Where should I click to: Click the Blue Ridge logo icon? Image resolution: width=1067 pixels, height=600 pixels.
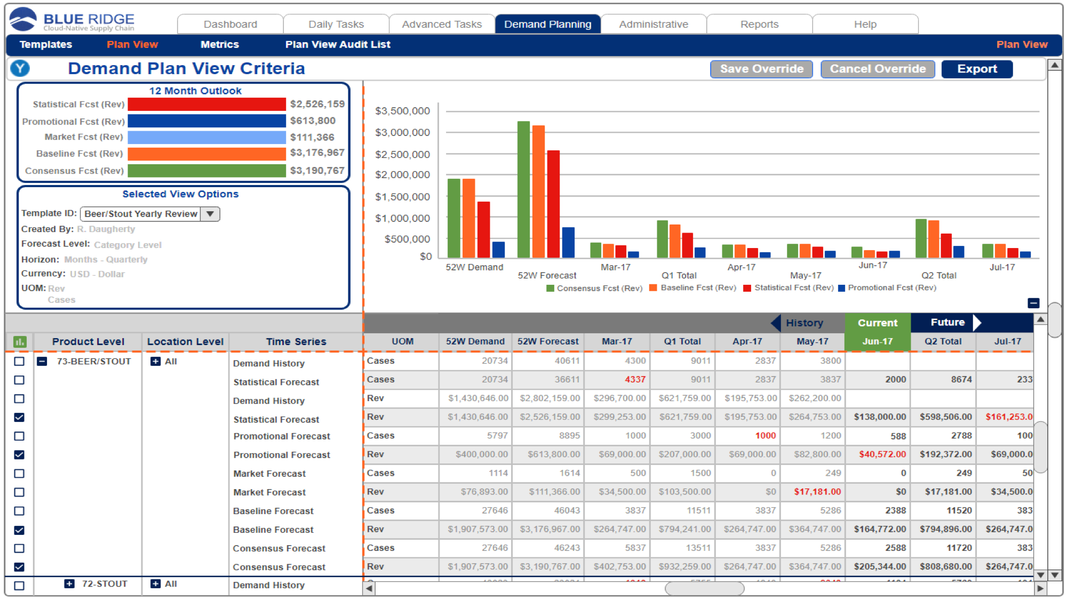(23, 20)
